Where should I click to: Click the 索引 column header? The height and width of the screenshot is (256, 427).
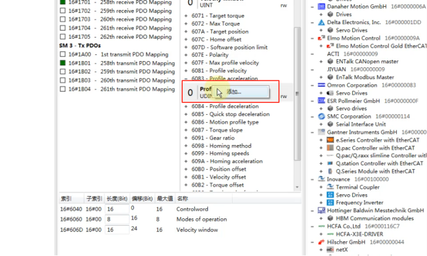click(x=72, y=199)
